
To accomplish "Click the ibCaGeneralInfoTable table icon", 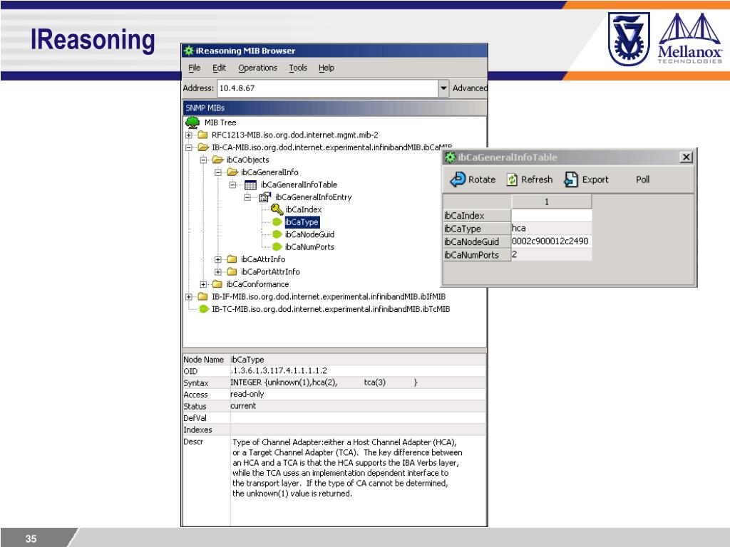I will click(250, 184).
